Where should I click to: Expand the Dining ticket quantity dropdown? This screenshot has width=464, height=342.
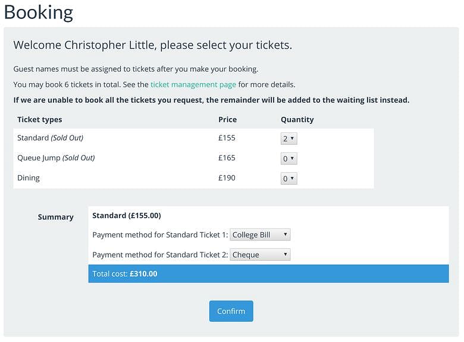coord(289,178)
